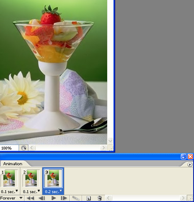The width and height of the screenshot is (194, 202).
Task: Delete the selected animation frame
Action: pos(100,198)
